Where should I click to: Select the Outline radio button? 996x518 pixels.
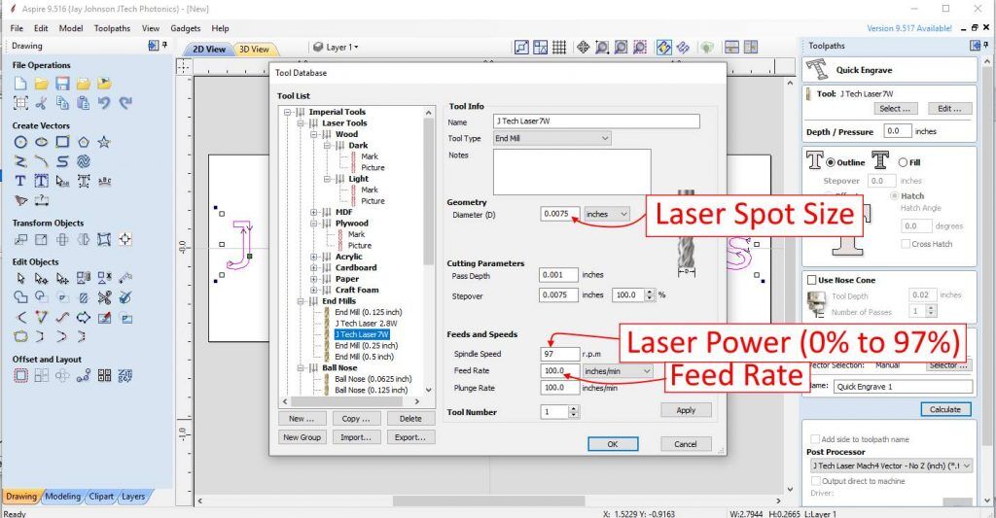click(832, 162)
